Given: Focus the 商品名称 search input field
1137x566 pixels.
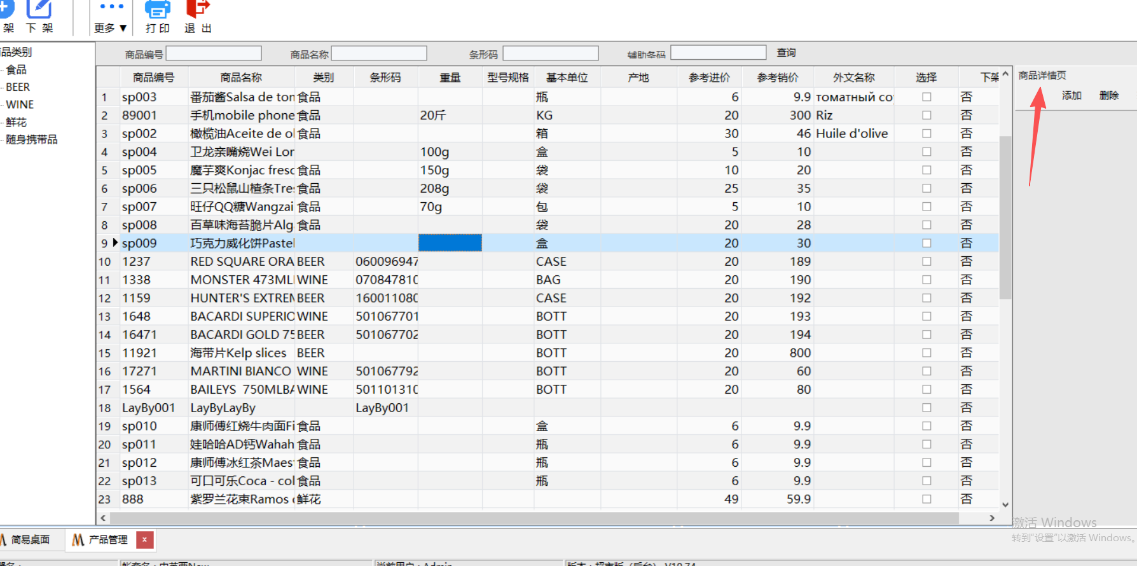Looking at the screenshot, I should click(x=379, y=53).
